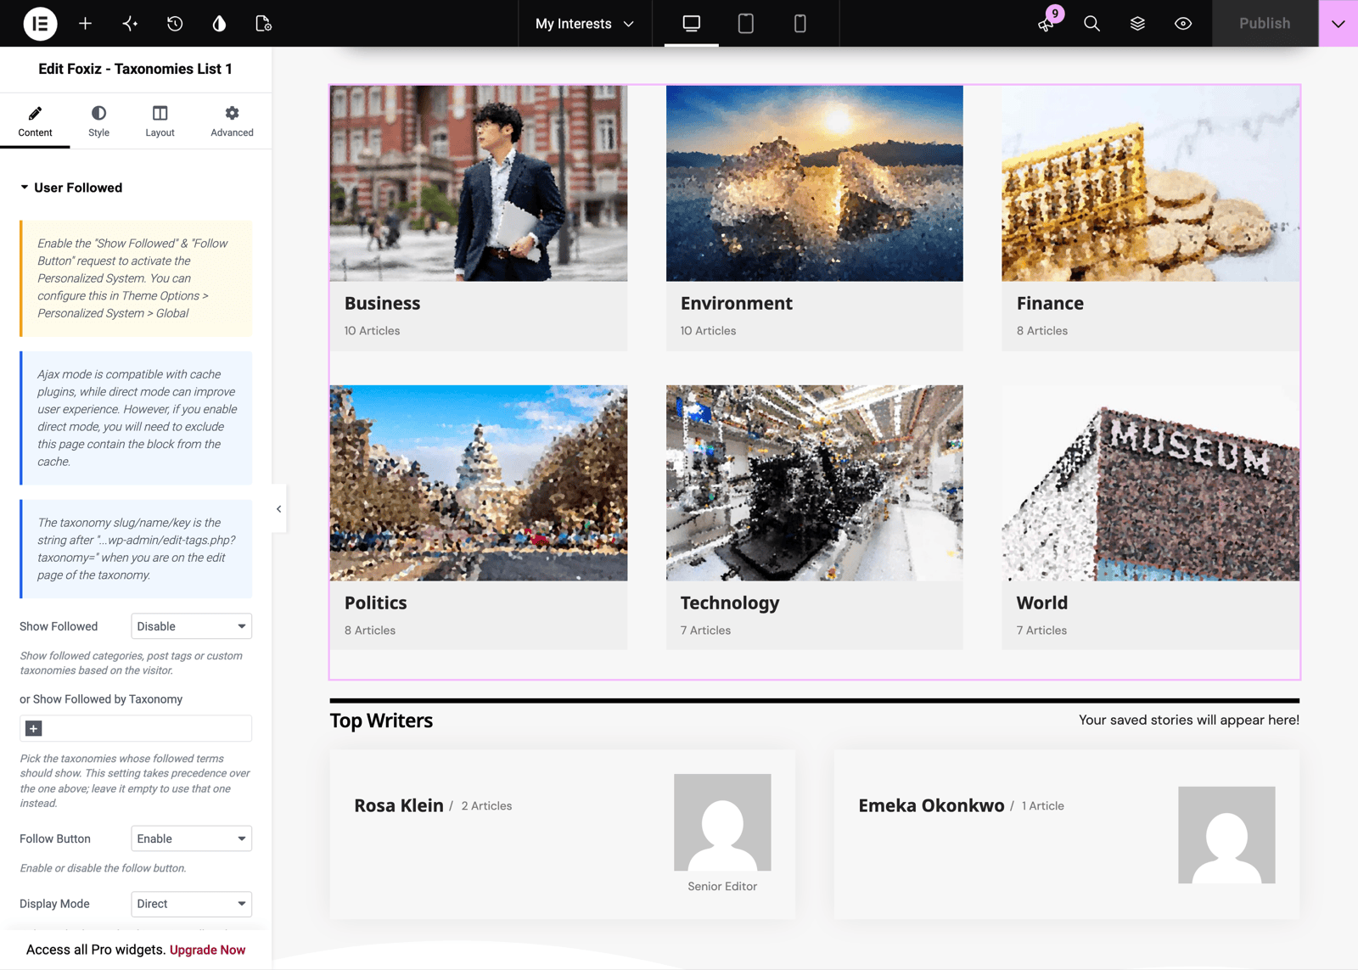The height and width of the screenshot is (970, 1358).
Task: Click Rosa Klein author avatar
Action: pos(722,822)
